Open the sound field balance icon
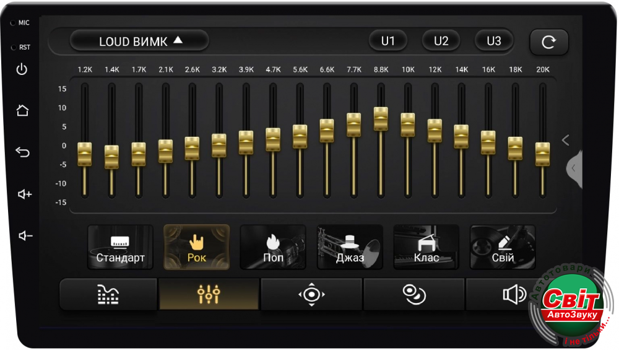Screen dimensions: 619x350 pos(311,294)
